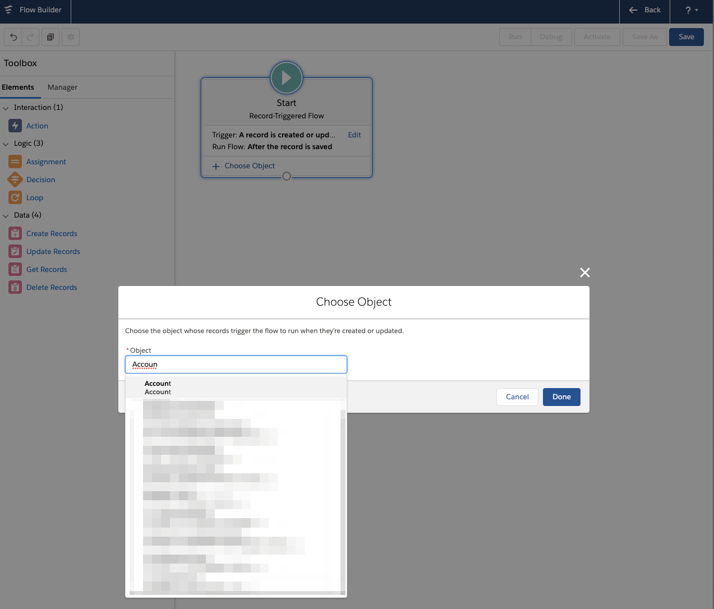Select the Get Records icon

(15, 269)
